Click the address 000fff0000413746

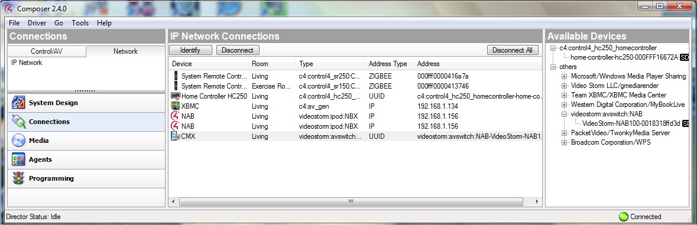tap(443, 86)
